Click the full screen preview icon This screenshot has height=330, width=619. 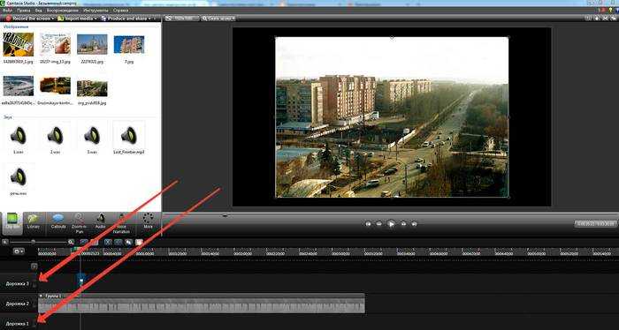604,19
